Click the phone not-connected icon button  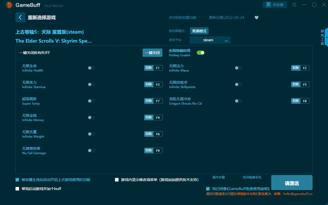[275, 5]
